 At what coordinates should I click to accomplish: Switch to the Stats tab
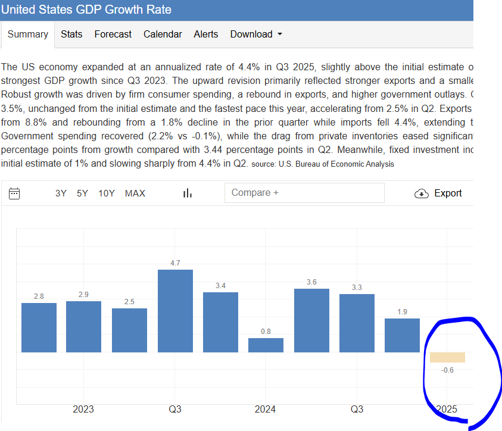point(71,35)
